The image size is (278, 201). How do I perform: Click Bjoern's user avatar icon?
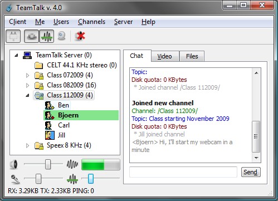click(x=50, y=115)
